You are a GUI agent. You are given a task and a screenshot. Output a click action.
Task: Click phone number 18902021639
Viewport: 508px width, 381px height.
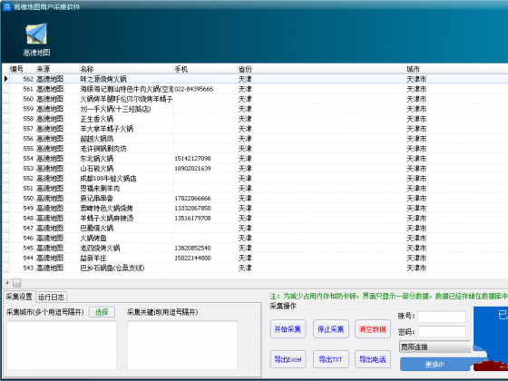coord(192,169)
